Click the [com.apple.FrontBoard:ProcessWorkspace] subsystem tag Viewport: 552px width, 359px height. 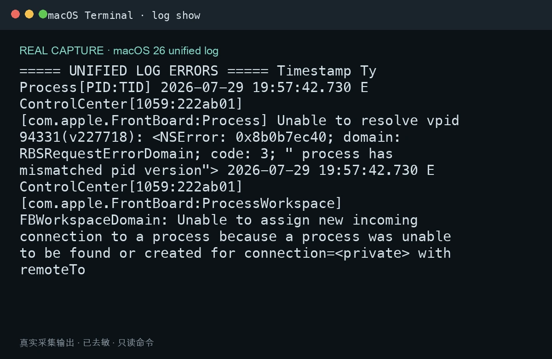(x=181, y=203)
